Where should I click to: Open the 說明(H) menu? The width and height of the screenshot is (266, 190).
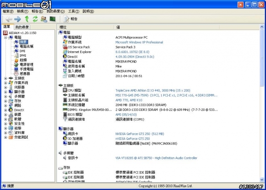88,11
